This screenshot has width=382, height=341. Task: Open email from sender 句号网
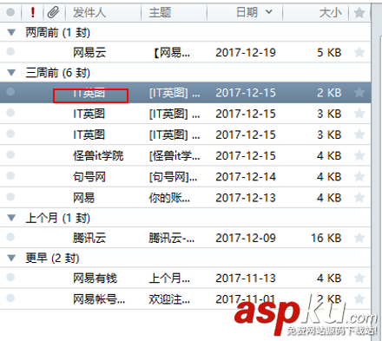(x=89, y=177)
